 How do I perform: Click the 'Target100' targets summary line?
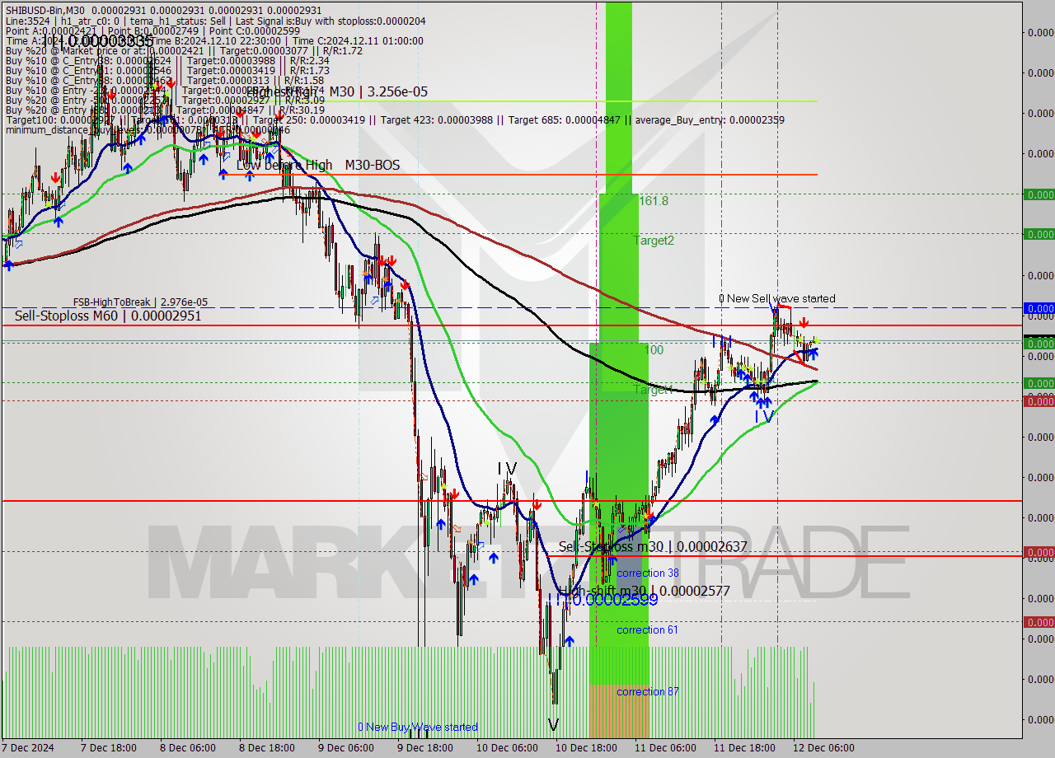(x=395, y=119)
